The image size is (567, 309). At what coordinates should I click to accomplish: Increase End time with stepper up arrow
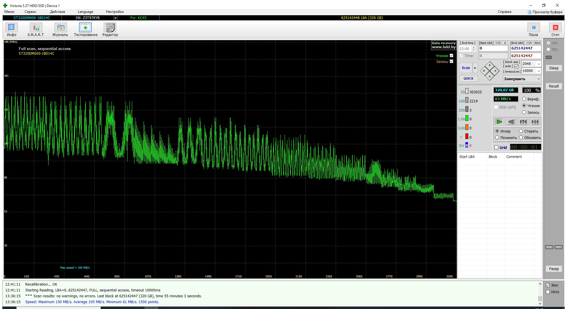(474, 47)
